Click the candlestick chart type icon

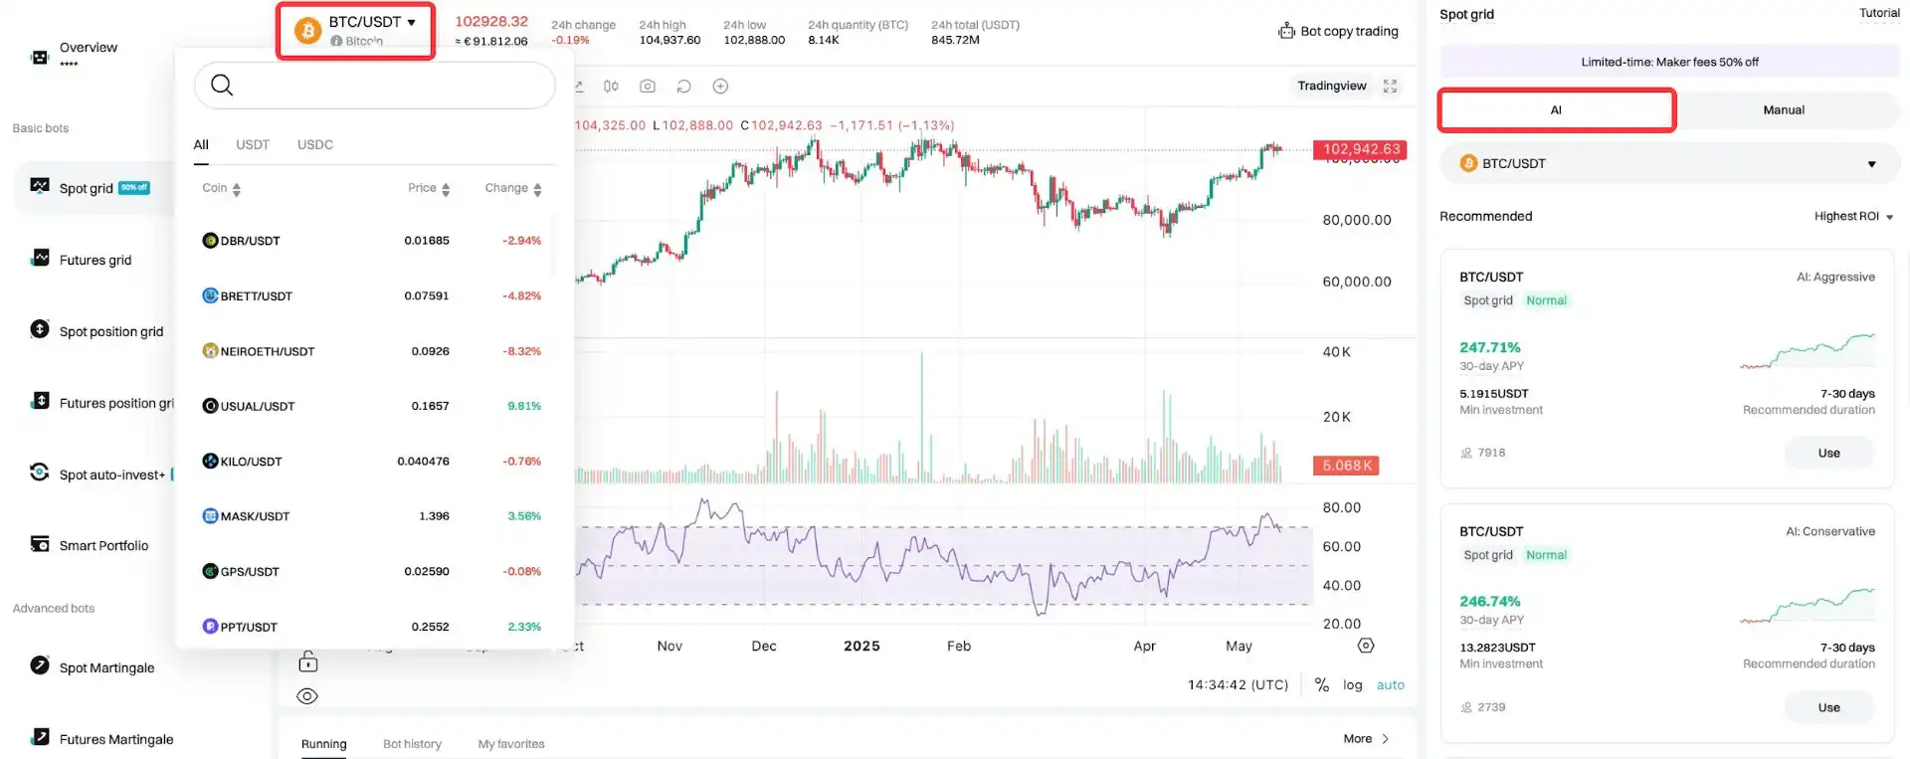[611, 87]
